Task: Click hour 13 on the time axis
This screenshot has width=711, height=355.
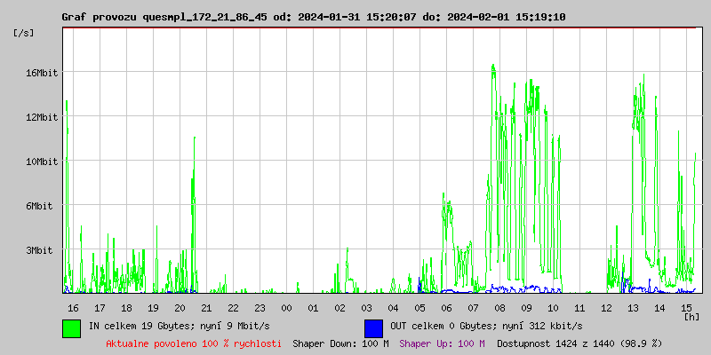Action: [633, 308]
